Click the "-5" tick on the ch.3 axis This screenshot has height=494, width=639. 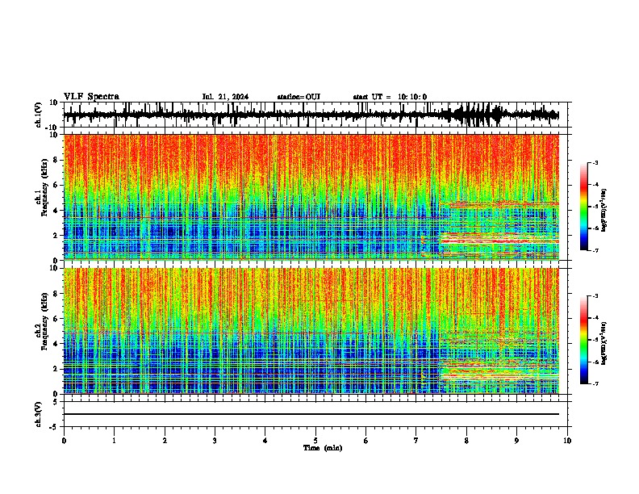[x=55, y=427]
